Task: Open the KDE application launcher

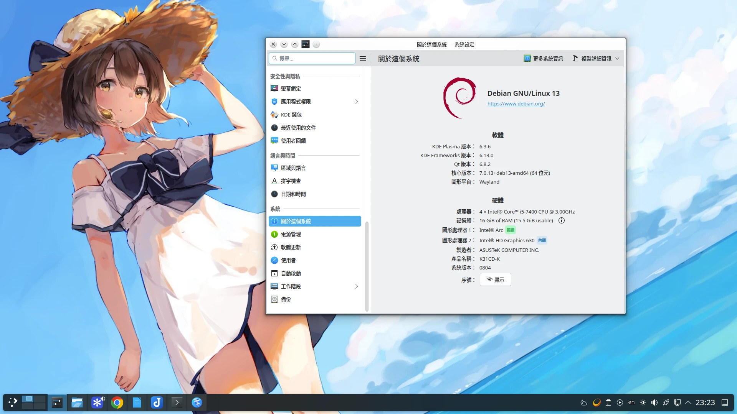Action: pyautogui.click(x=13, y=402)
